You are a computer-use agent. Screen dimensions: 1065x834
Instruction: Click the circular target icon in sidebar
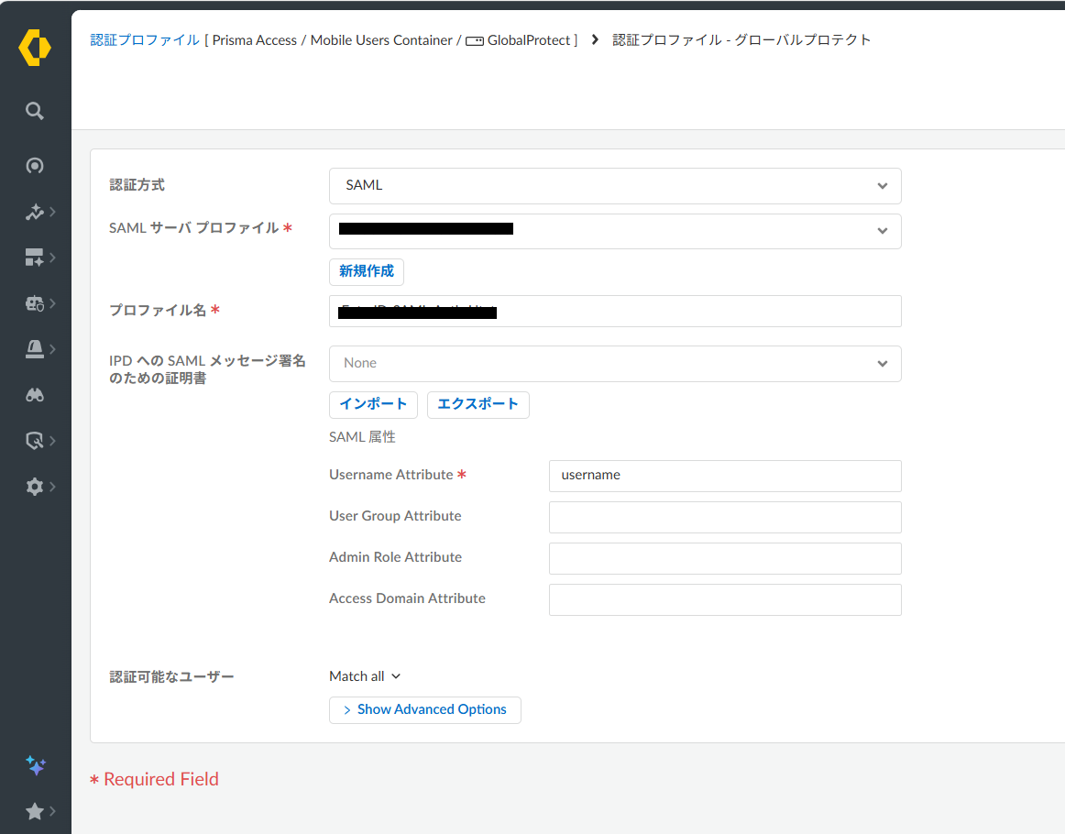click(35, 166)
